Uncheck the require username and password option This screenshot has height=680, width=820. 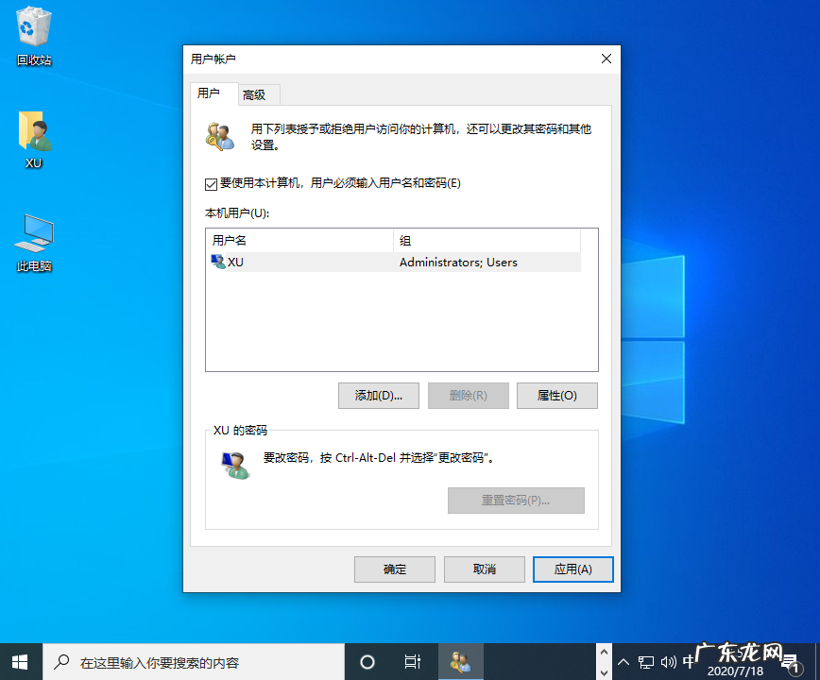[x=212, y=183]
